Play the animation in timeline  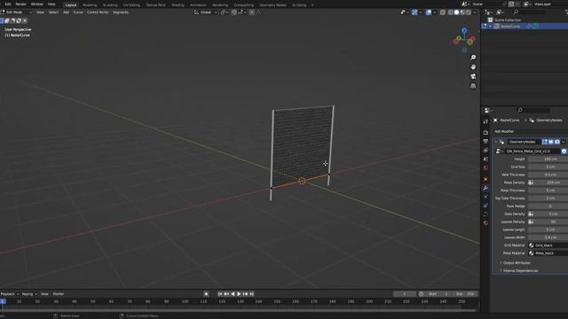point(239,294)
